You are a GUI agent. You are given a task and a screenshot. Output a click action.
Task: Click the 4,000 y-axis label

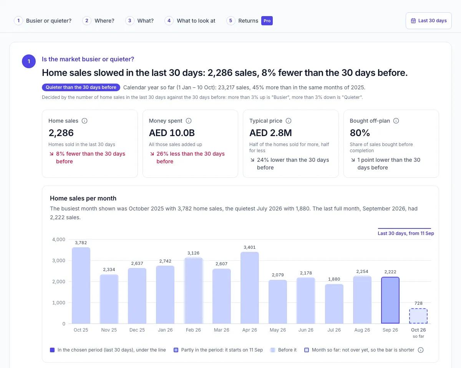coord(59,240)
